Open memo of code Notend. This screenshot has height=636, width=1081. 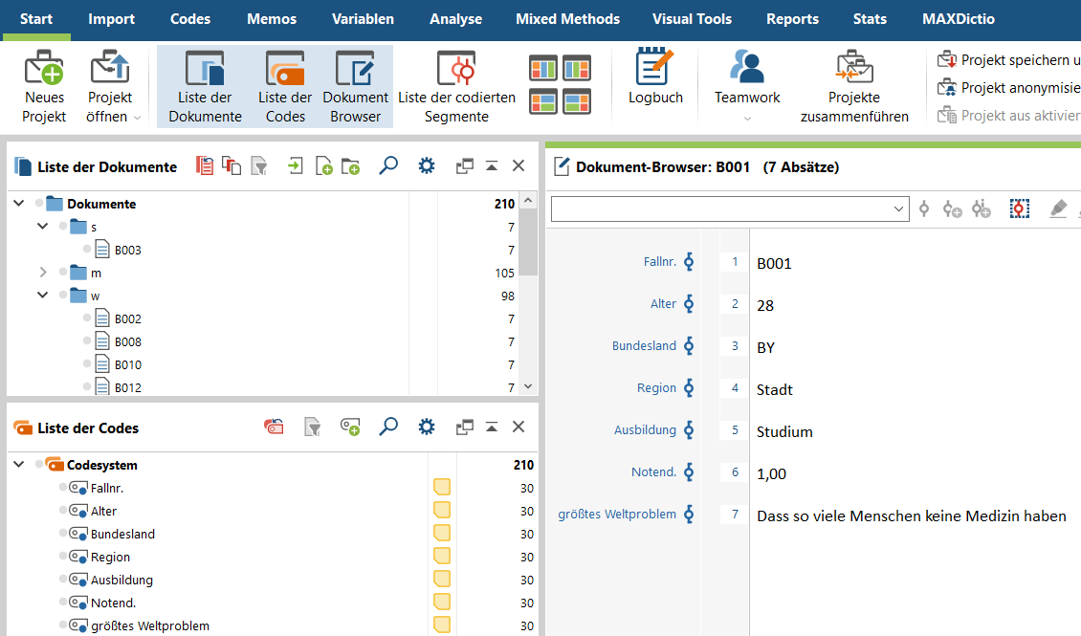442,602
